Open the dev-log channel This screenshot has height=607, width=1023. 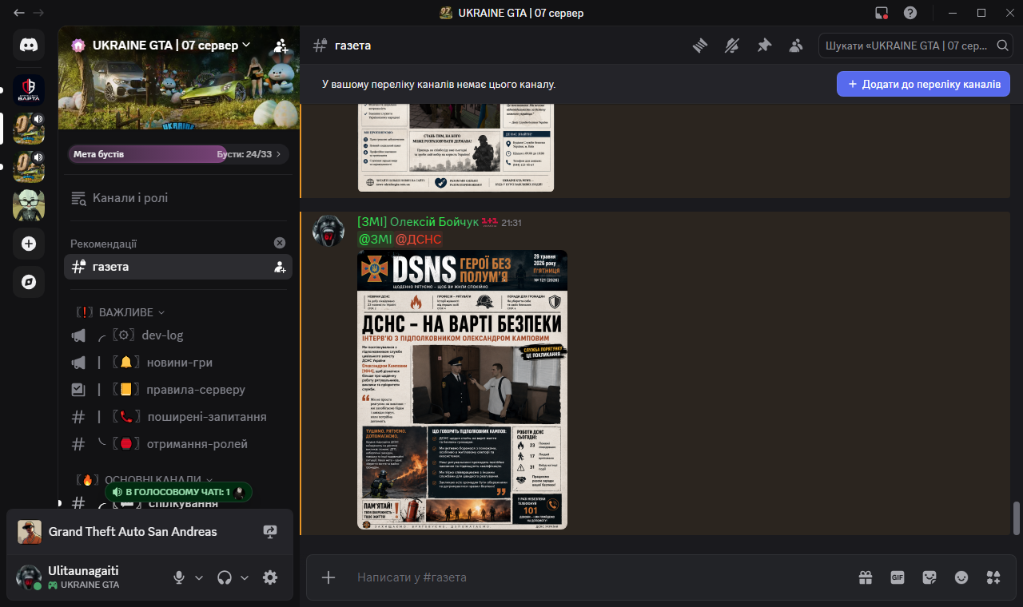178,335
